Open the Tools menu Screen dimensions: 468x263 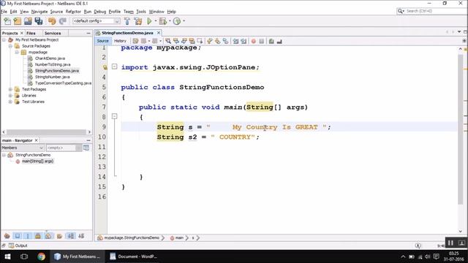(141, 12)
